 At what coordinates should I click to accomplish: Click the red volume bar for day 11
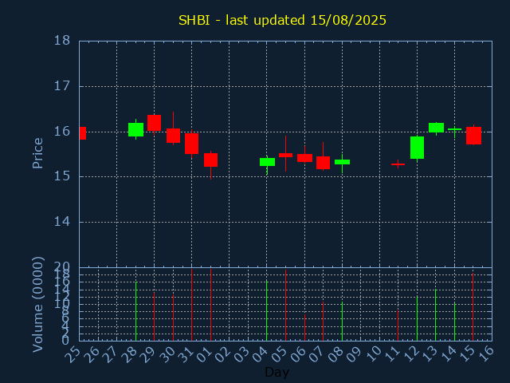click(398, 326)
